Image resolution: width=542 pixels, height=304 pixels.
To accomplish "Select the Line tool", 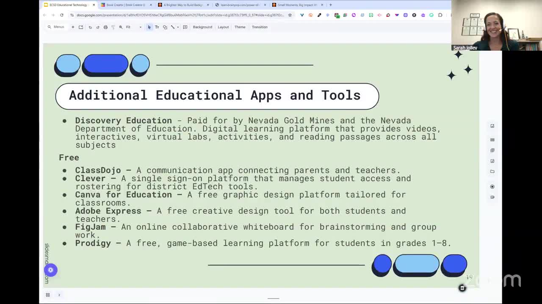I will click(x=172, y=27).
